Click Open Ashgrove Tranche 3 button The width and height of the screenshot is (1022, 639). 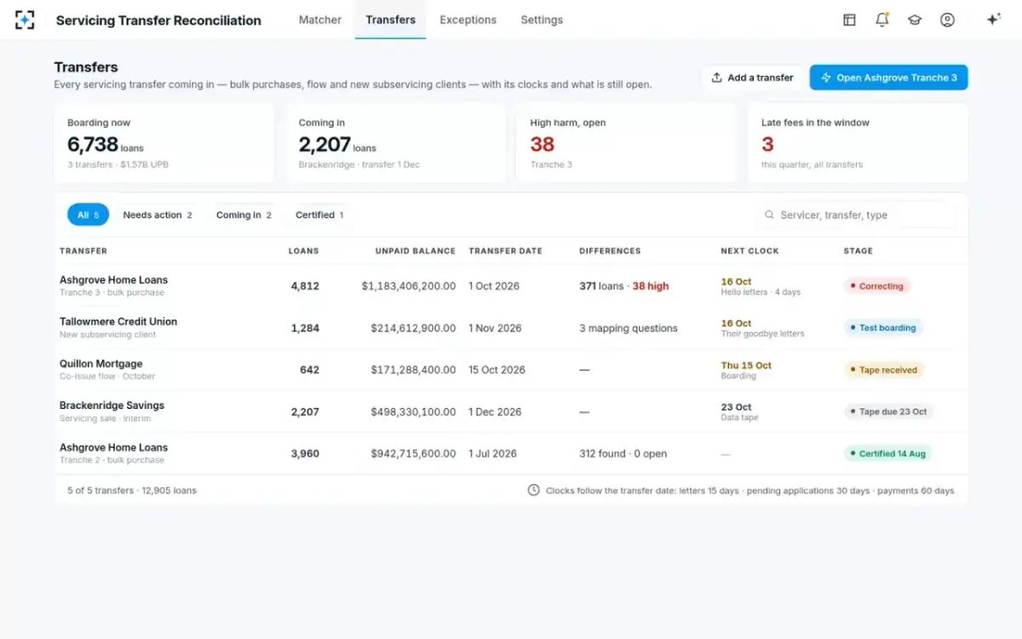point(888,78)
